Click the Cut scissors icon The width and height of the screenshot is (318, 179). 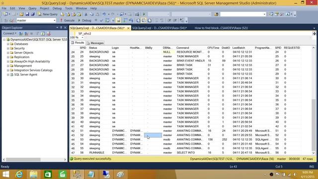86,14
